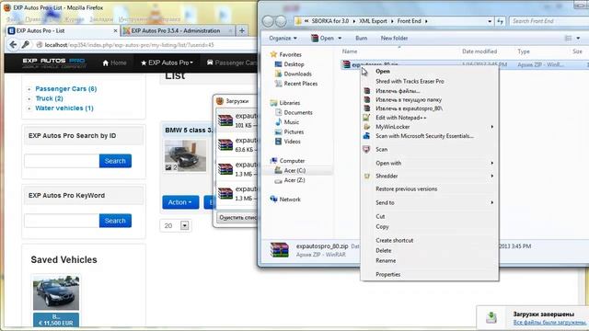Click the Scan context menu entry

click(381, 149)
